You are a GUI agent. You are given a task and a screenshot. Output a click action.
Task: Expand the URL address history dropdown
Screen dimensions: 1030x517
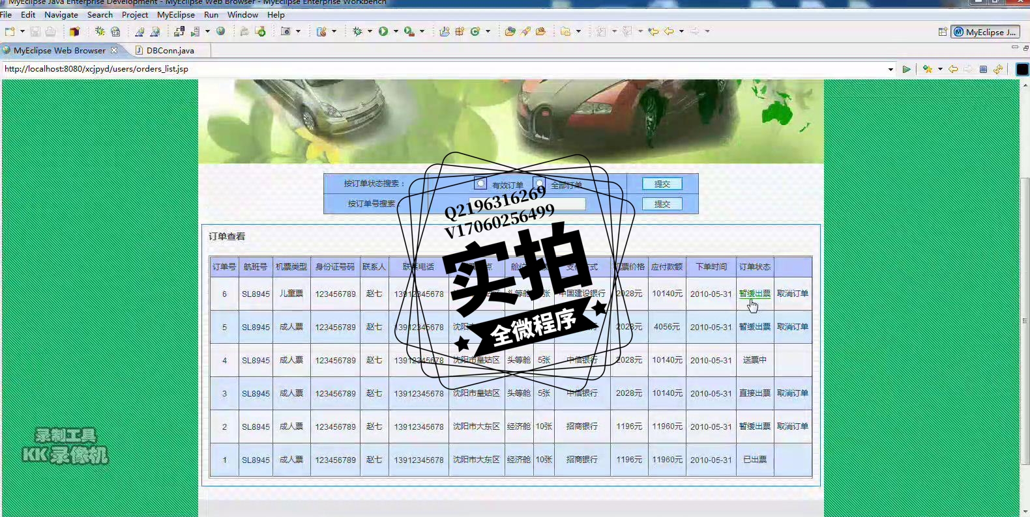[890, 69]
